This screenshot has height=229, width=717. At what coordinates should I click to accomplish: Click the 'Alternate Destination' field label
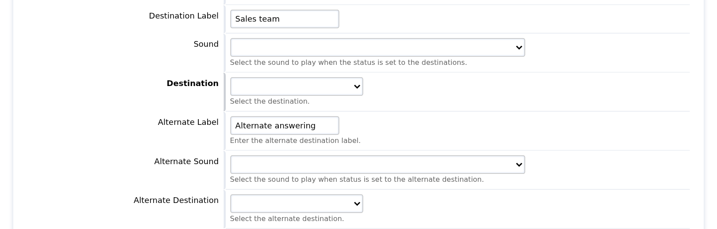[176, 200]
